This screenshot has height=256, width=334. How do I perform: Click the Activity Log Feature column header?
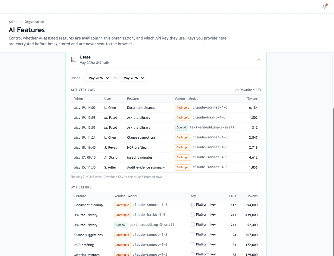133,99
